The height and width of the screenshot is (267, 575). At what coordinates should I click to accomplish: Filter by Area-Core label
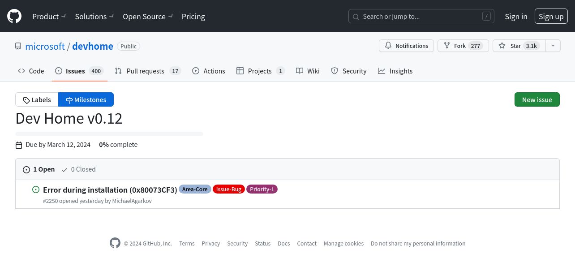[195, 189]
